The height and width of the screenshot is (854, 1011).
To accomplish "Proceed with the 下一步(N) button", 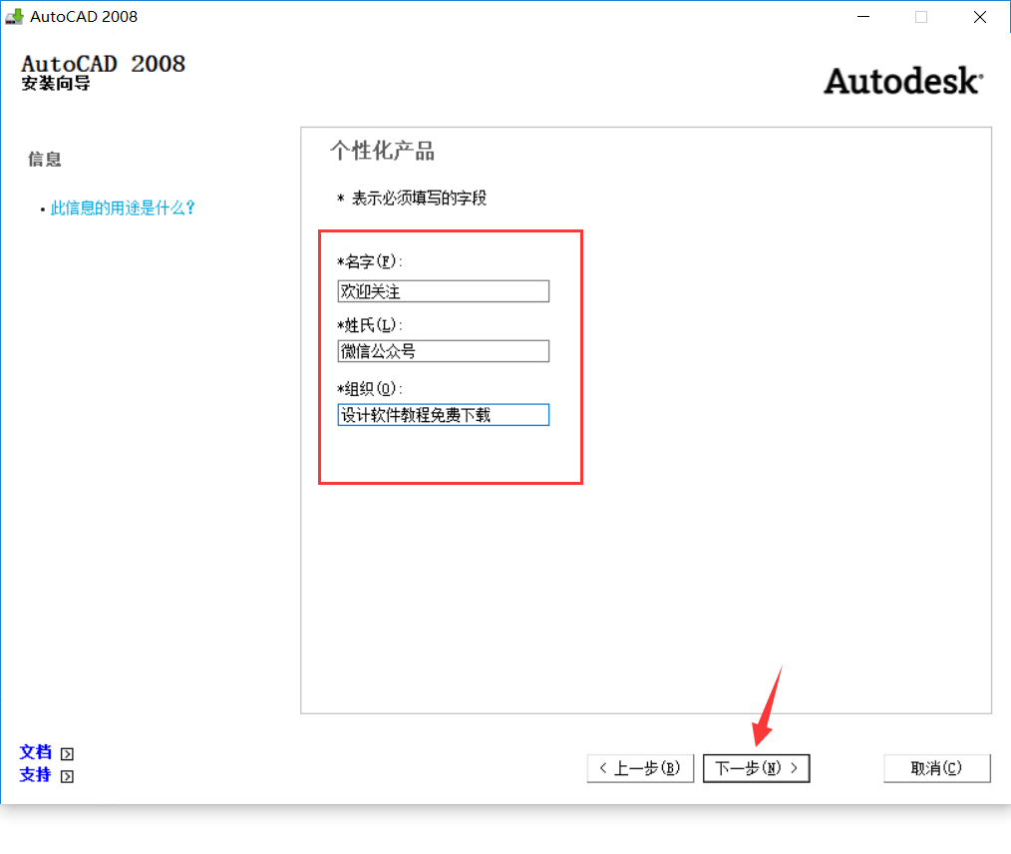I will tap(756, 768).
